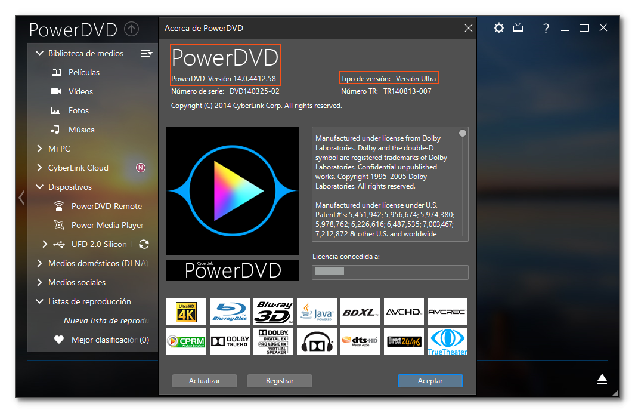Click the Películas film icon

(56, 72)
